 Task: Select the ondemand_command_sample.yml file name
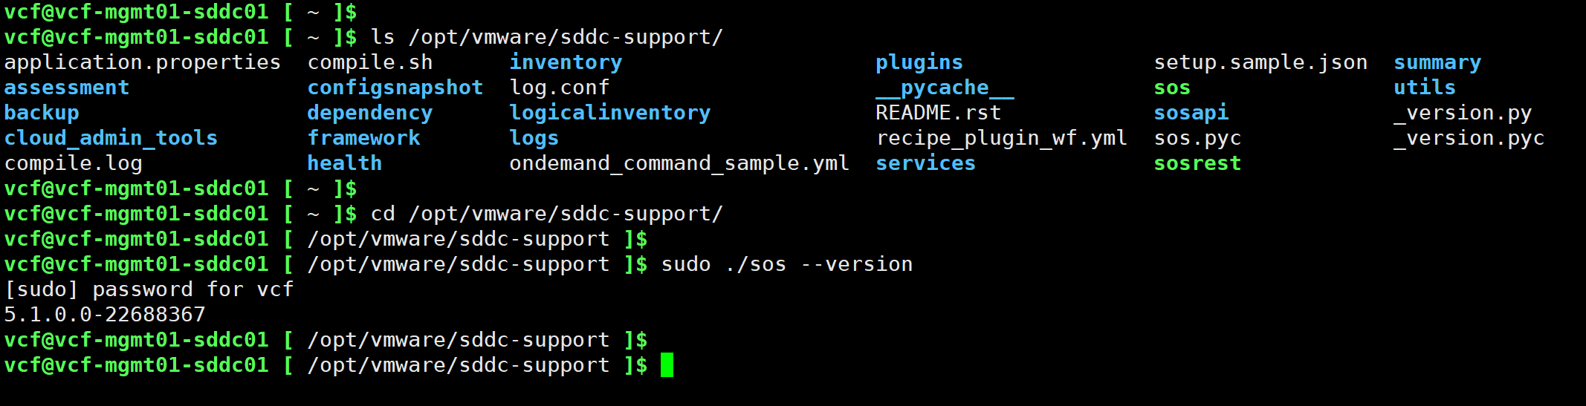coord(679,163)
